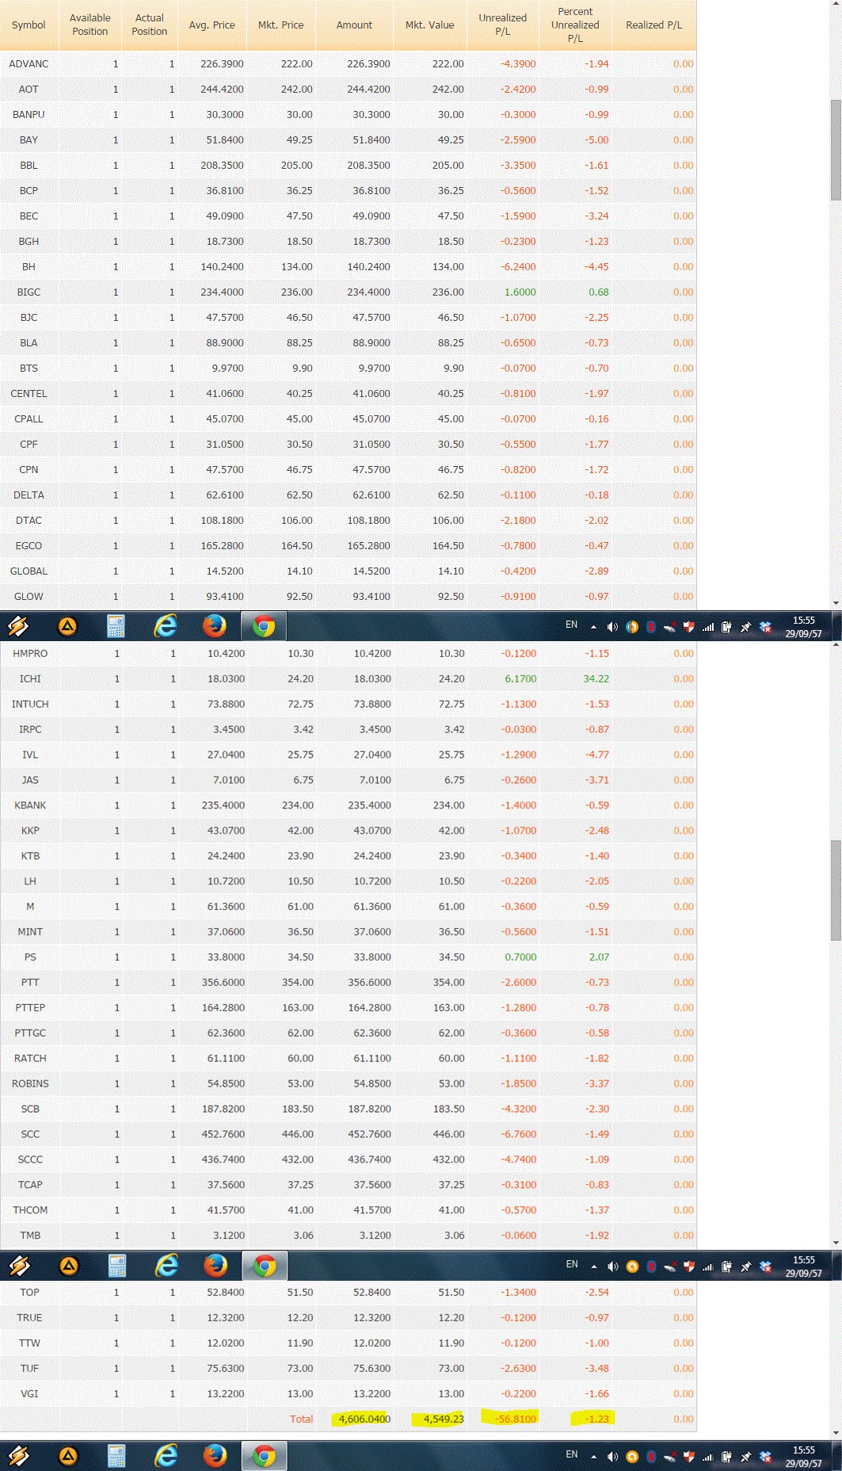Open the Dropbox tray icon below the GLOW row
This screenshot has height=1471, width=842.
765,627
